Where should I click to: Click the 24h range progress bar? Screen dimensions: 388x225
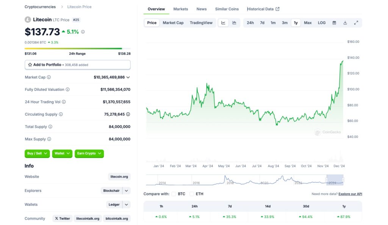point(77,48)
